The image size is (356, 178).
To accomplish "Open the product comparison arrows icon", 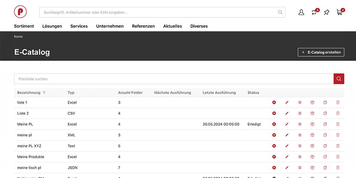I will click(x=314, y=12).
